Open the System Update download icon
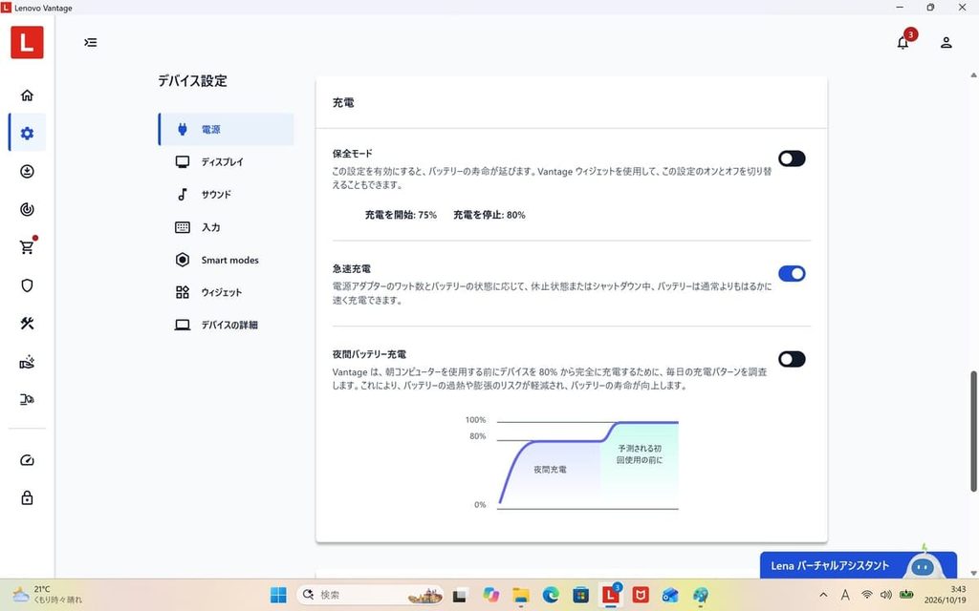 click(x=27, y=172)
